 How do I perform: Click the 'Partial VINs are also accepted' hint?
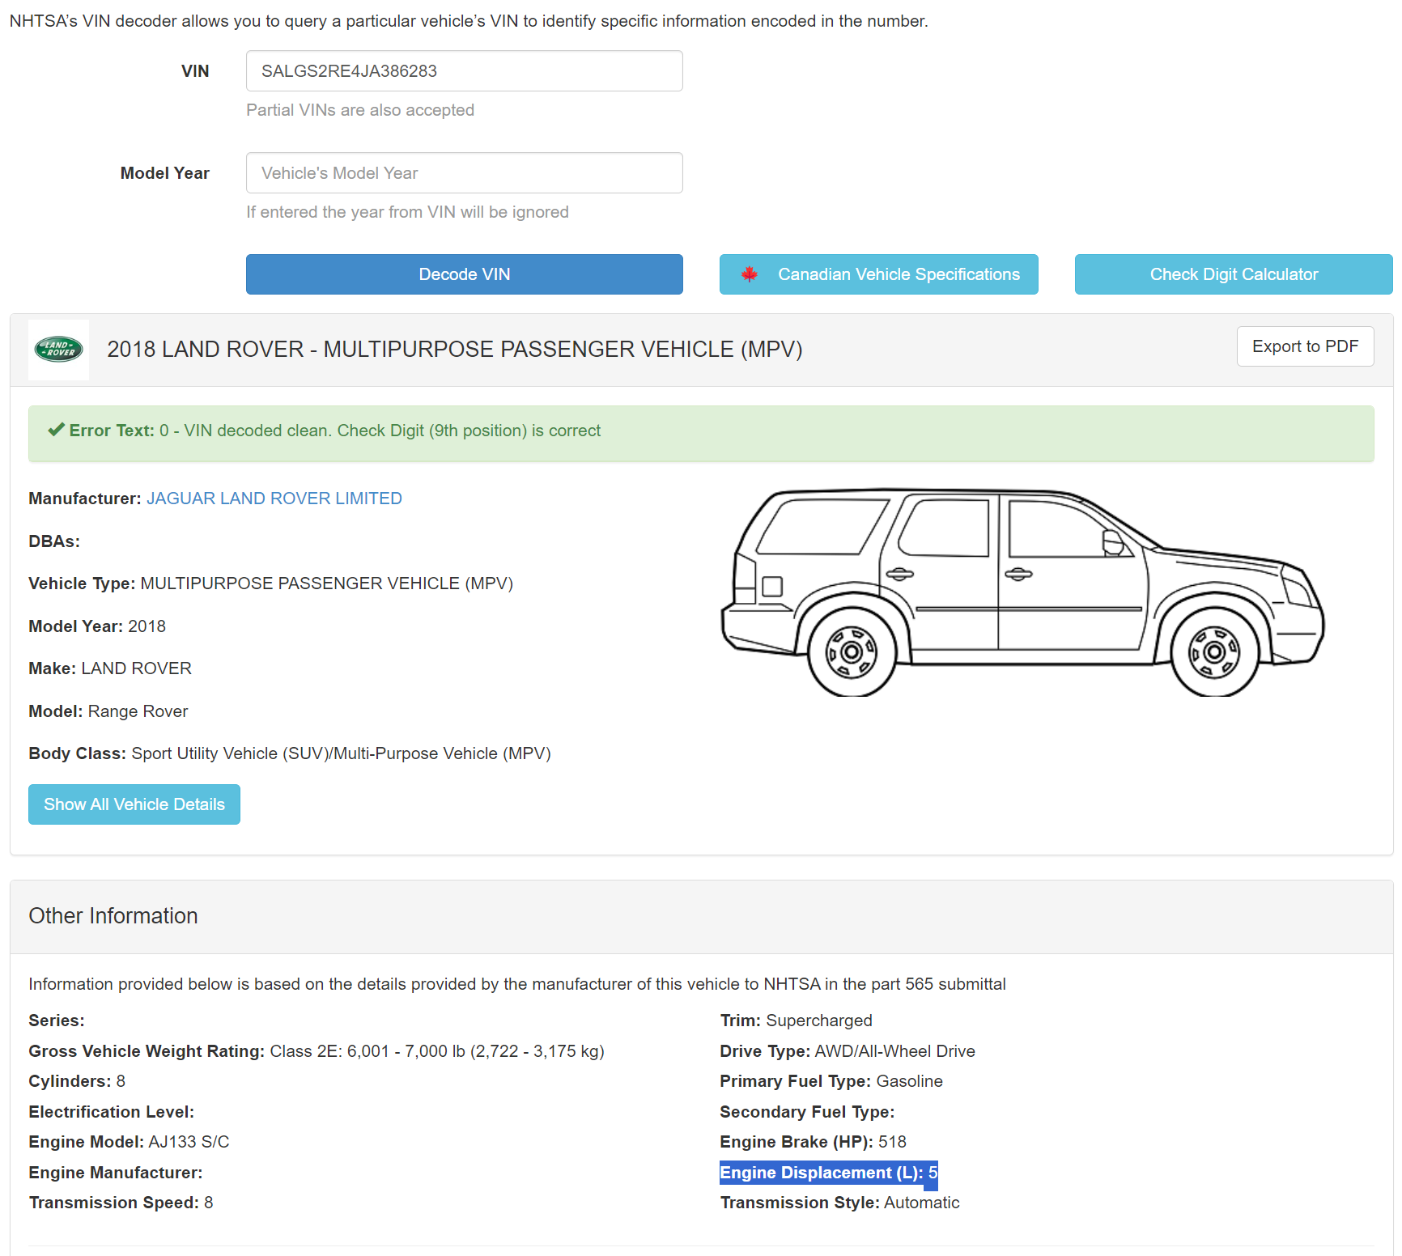coord(360,110)
